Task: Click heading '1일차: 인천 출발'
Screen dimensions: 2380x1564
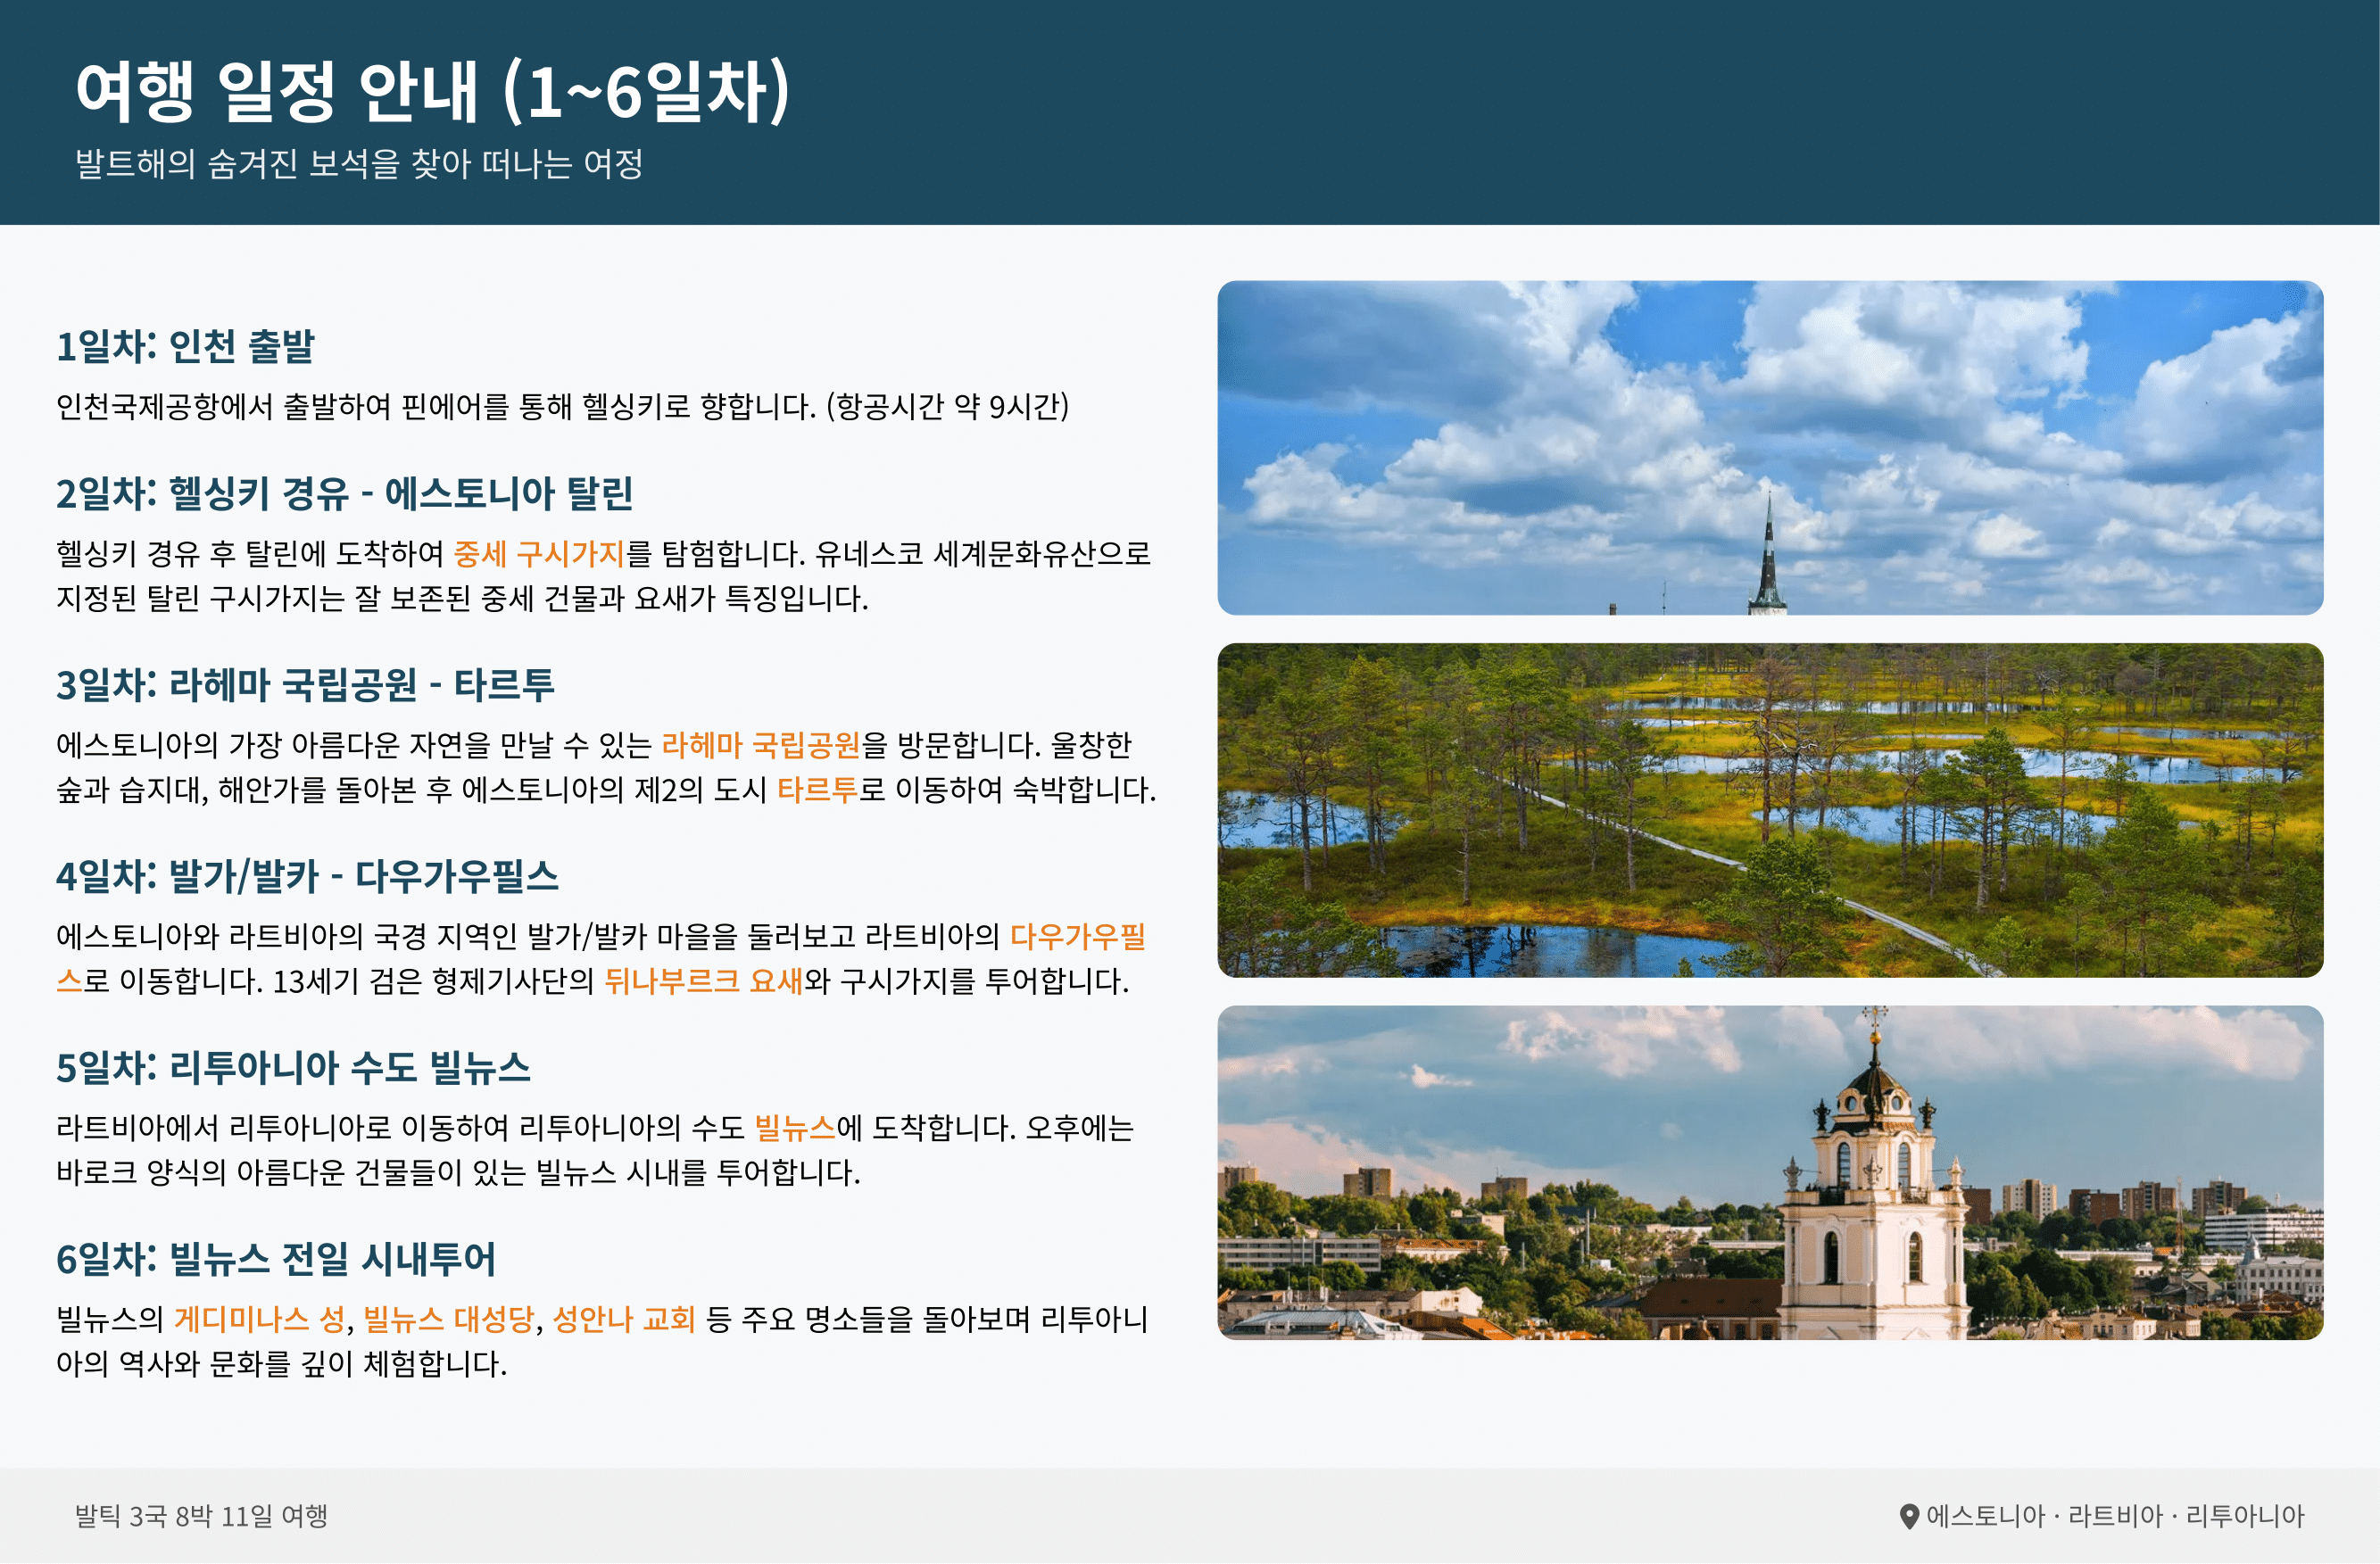Action: pos(185,346)
